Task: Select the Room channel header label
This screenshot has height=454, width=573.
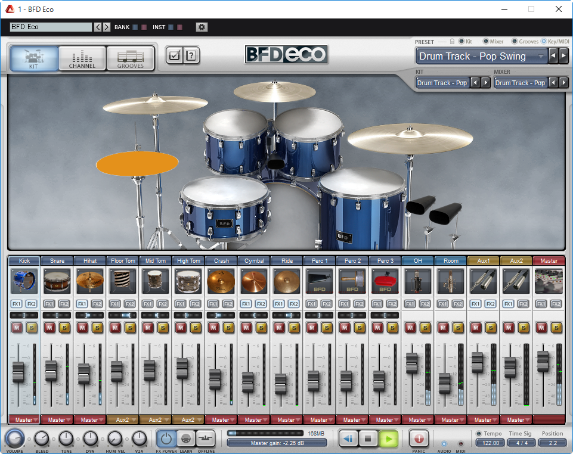Action: coord(451,261)
